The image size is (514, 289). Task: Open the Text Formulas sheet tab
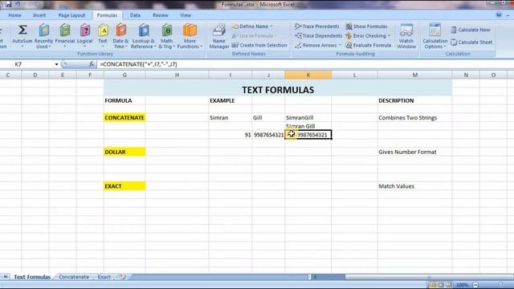pos(32,277)
